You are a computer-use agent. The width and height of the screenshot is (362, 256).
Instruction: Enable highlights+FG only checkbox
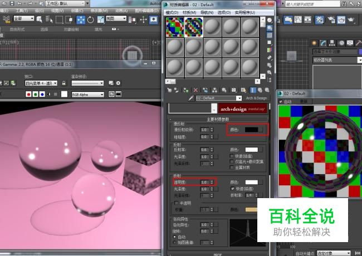click(232, 162)
